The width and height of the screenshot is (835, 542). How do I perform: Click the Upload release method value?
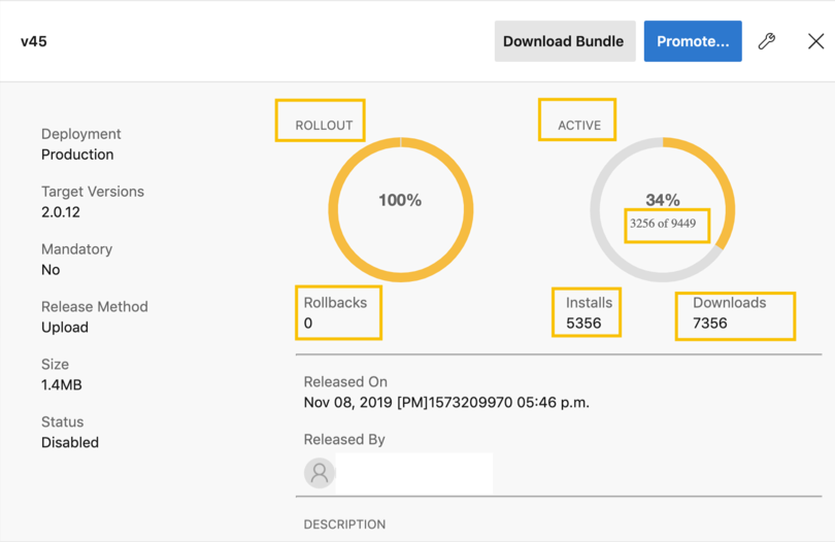[x=65, y=328]
